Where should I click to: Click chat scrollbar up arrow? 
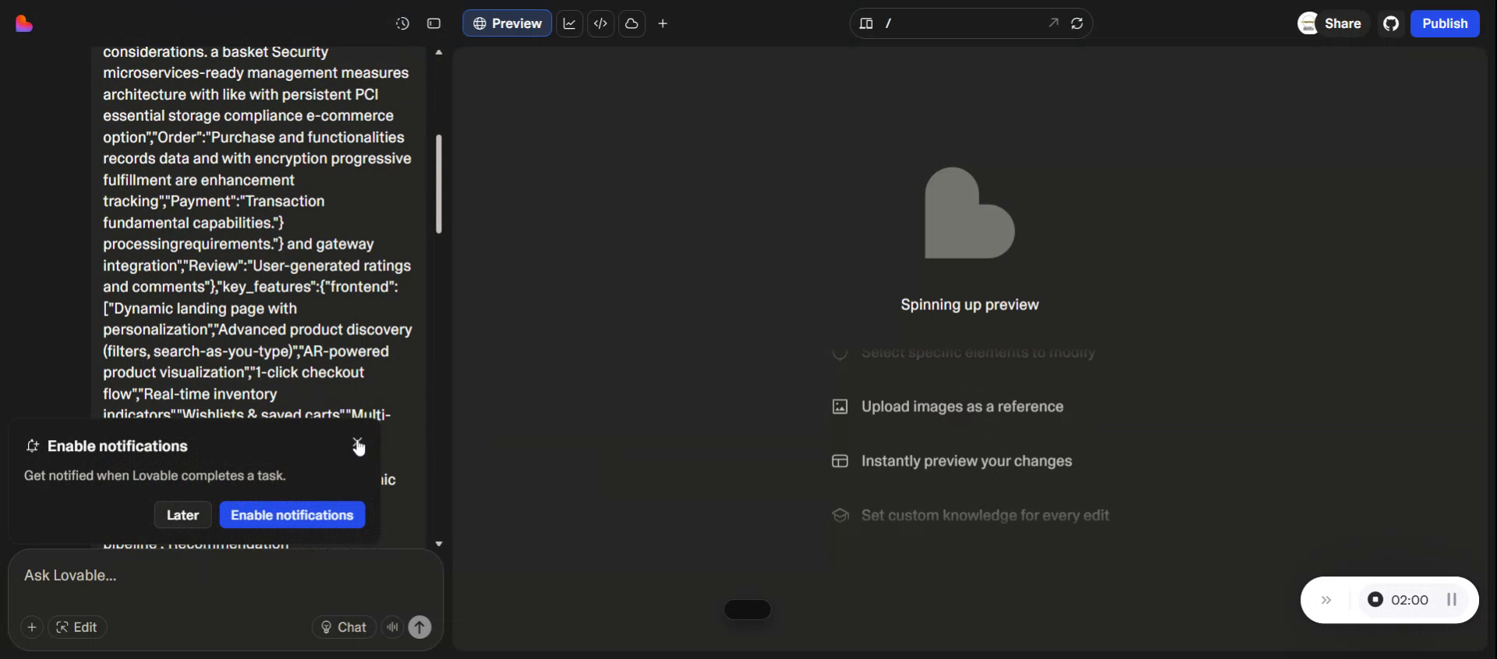point(439,52)
